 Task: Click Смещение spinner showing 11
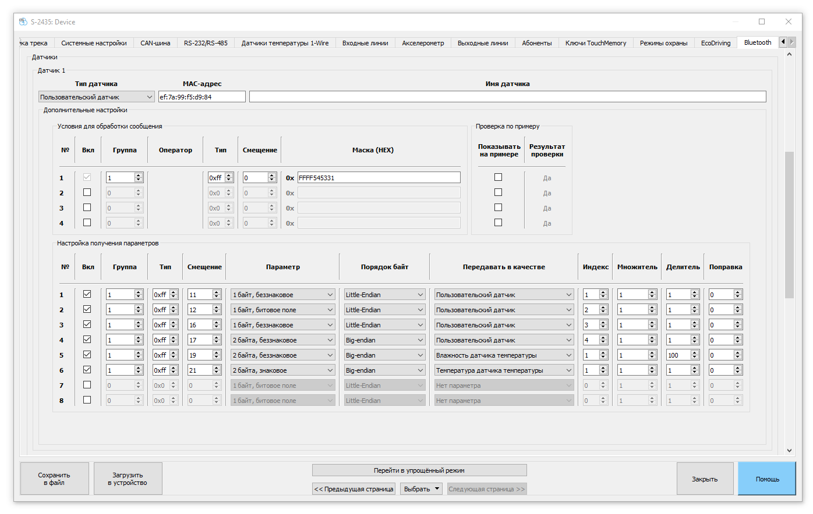click(x=204, y=295)
